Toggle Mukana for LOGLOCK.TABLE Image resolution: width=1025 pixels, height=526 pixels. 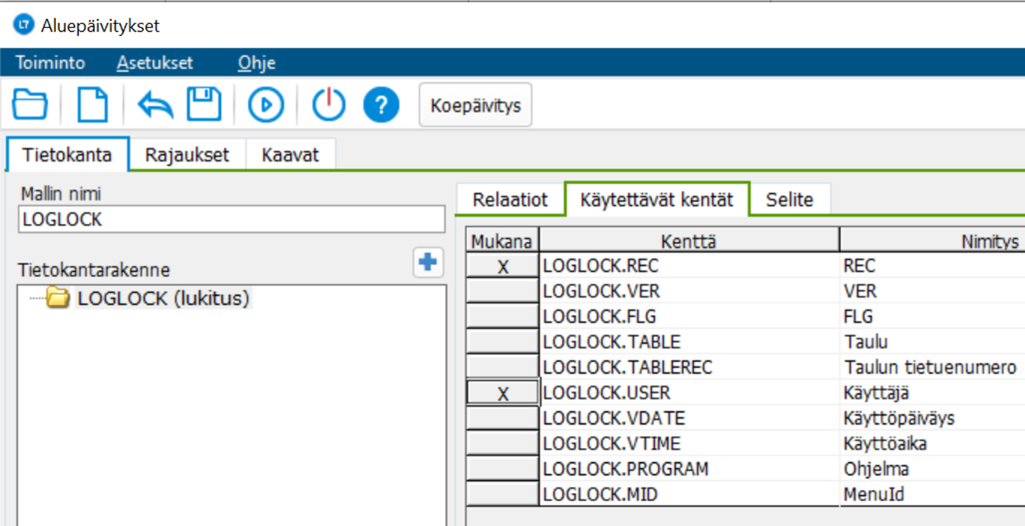[502, 342]
